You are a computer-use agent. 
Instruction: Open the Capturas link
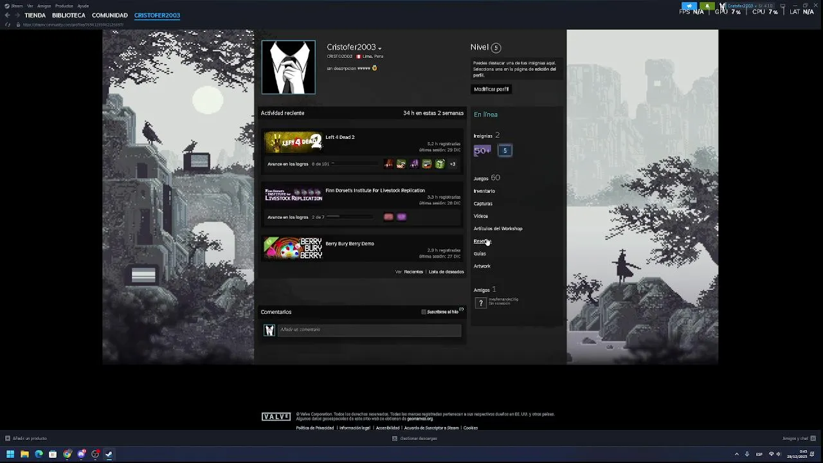pos(483,204)
